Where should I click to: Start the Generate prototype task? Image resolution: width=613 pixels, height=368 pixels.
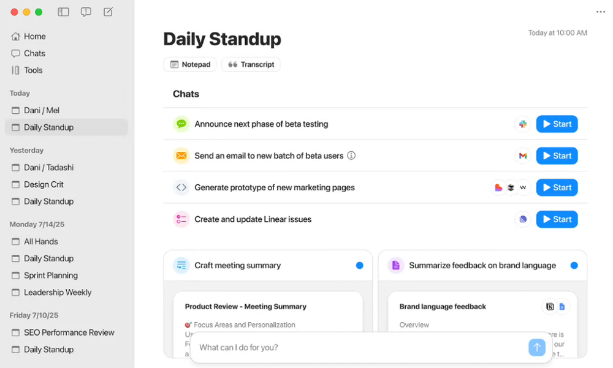click(x=557, y=188)
